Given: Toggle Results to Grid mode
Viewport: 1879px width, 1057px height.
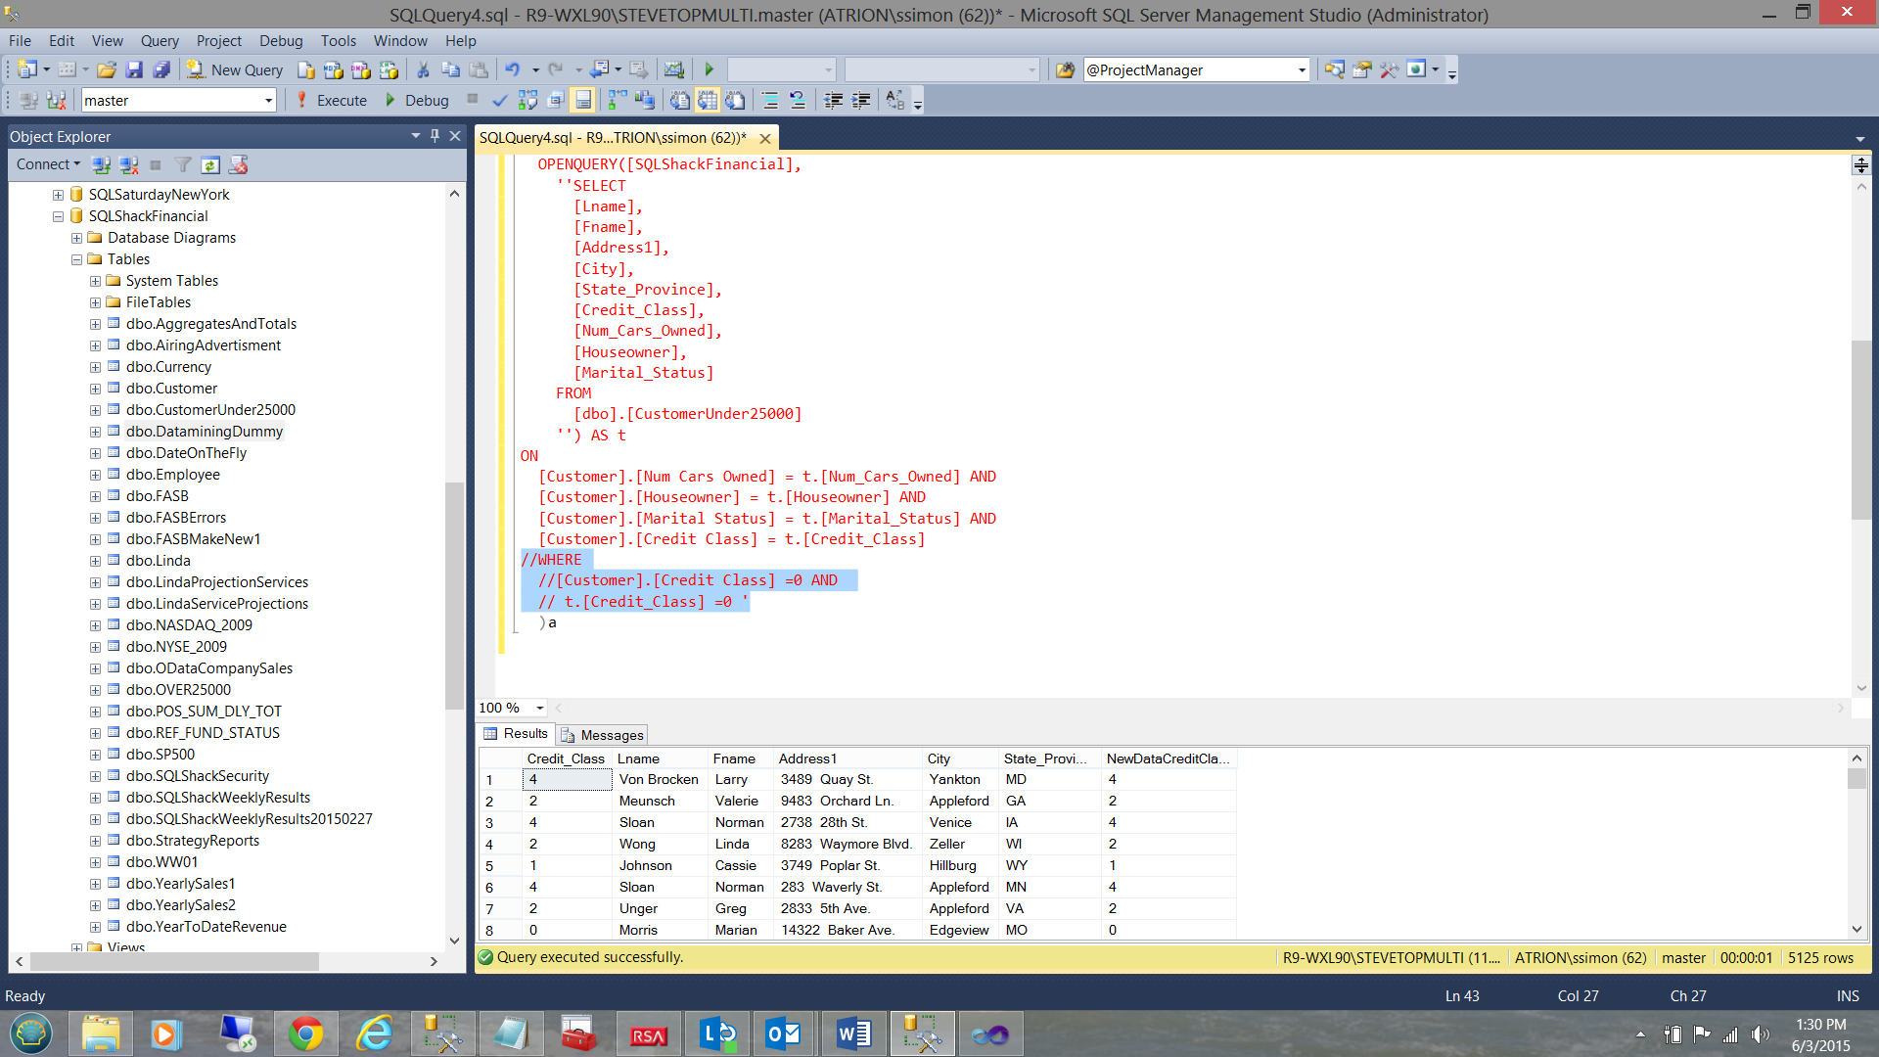Looking at the screenshot, I should click(708, 100).
